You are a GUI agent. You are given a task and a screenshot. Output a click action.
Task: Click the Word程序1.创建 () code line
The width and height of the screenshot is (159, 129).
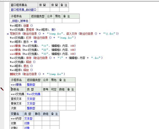point(21,26)
